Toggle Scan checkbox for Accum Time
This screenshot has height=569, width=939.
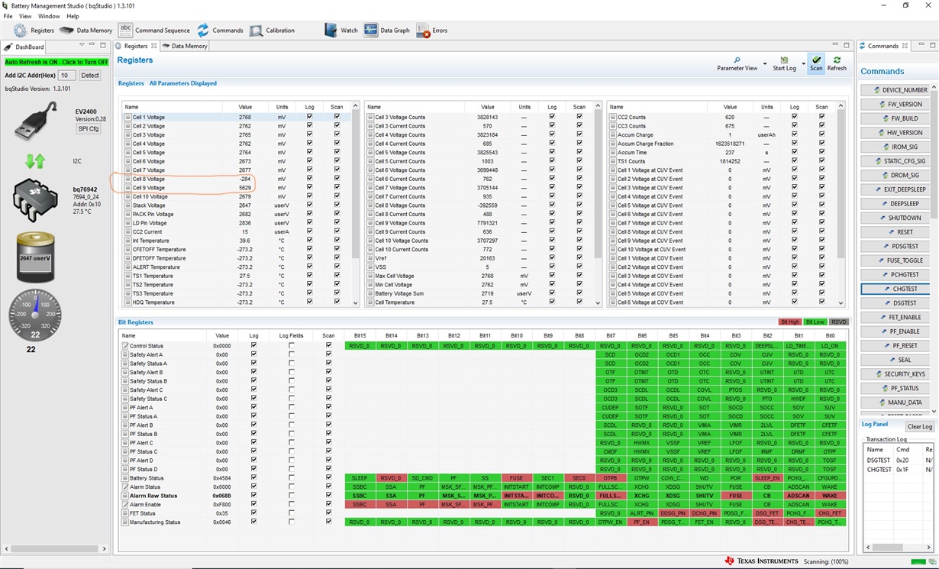[x=822, y=153]
